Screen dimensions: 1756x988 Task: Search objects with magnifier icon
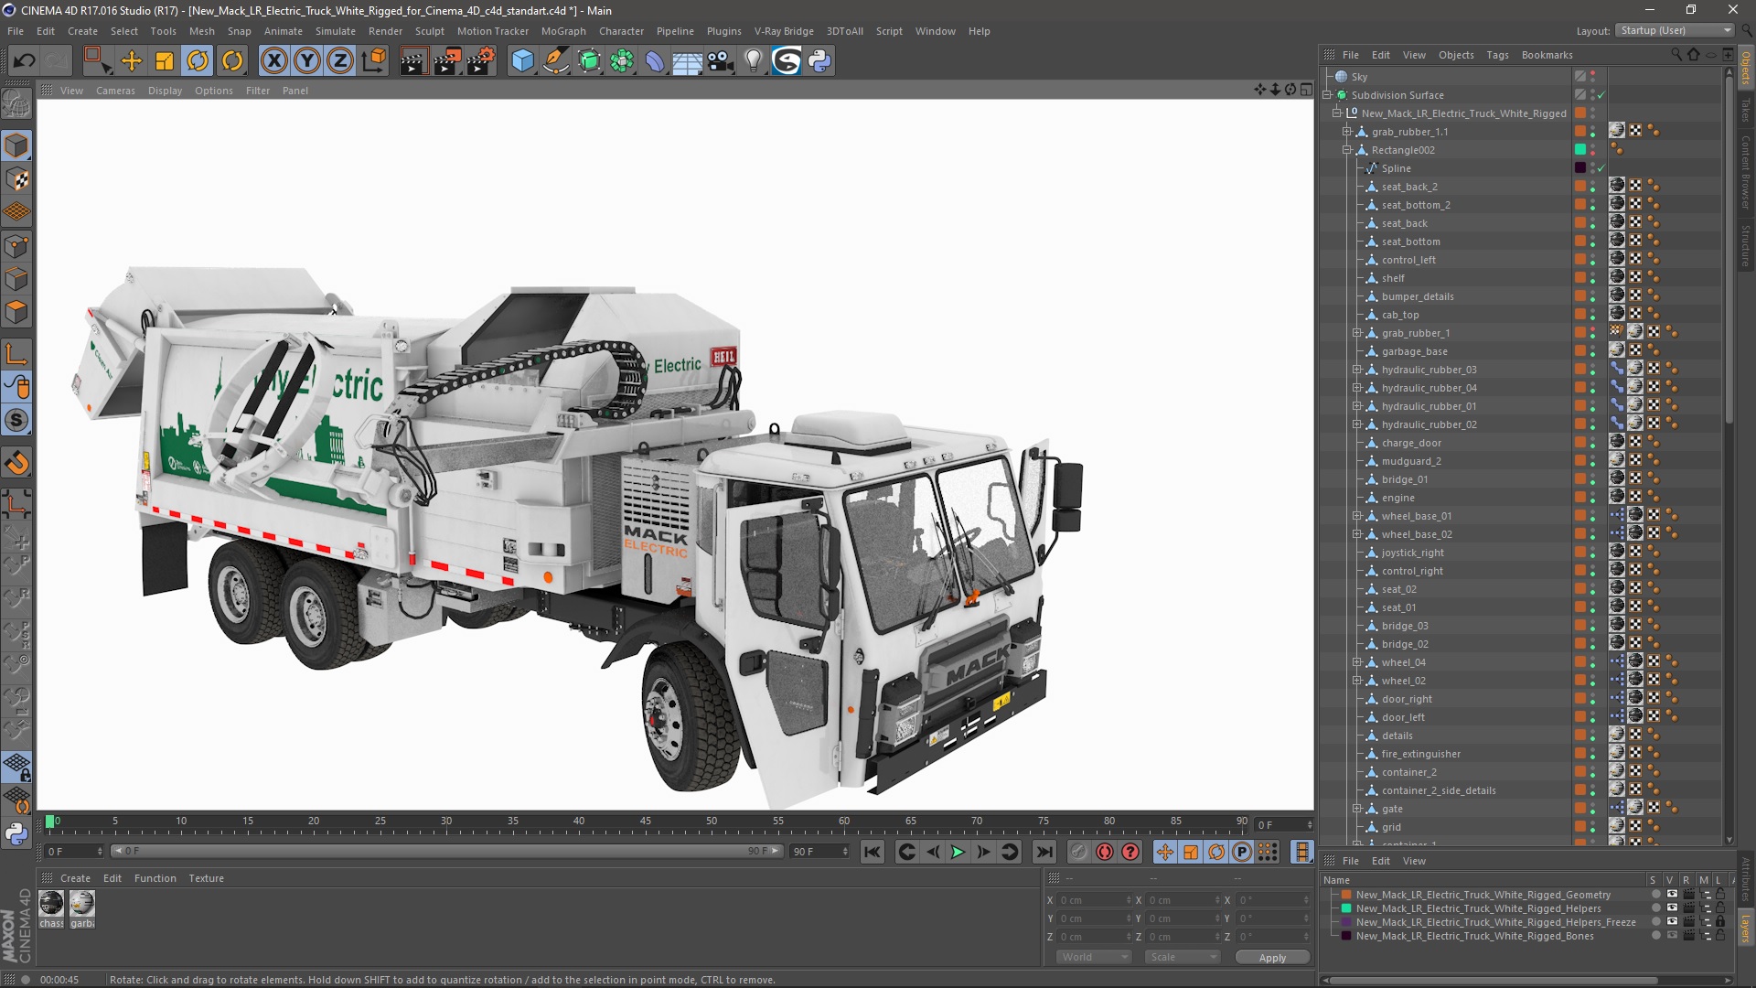(x=1676, y=55)
